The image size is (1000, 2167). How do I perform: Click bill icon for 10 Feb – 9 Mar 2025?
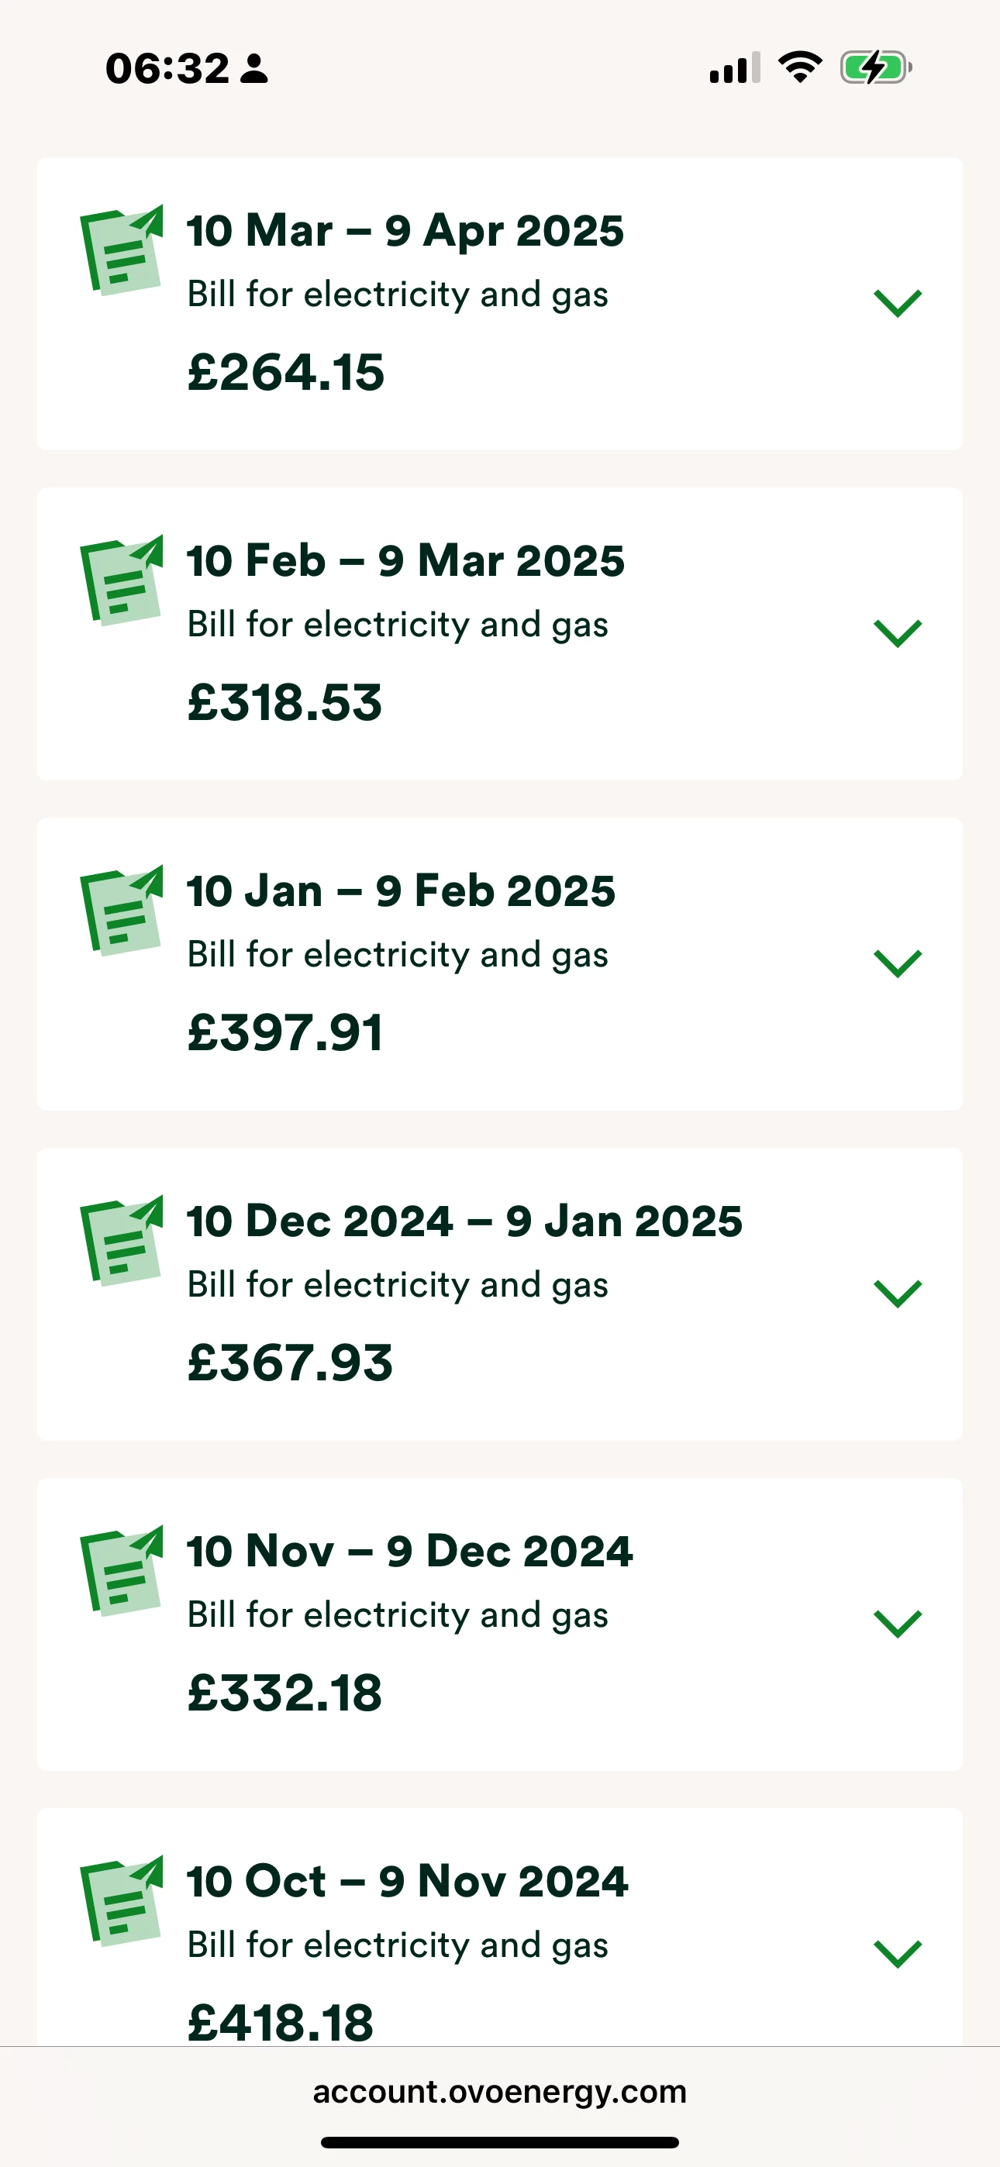click(x=121, y=581)
